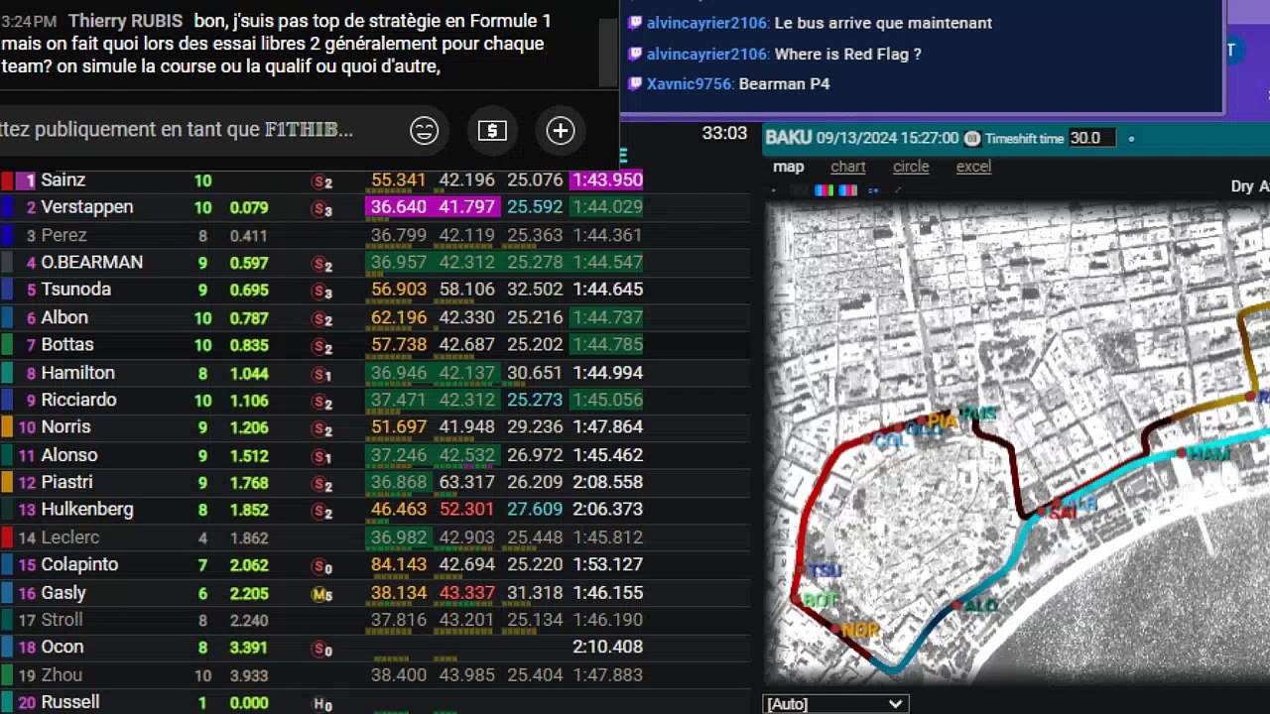Open the [Auto] dropdown below the map
This screenshot has height=714, width=1270.
click(x=835, y=704)
